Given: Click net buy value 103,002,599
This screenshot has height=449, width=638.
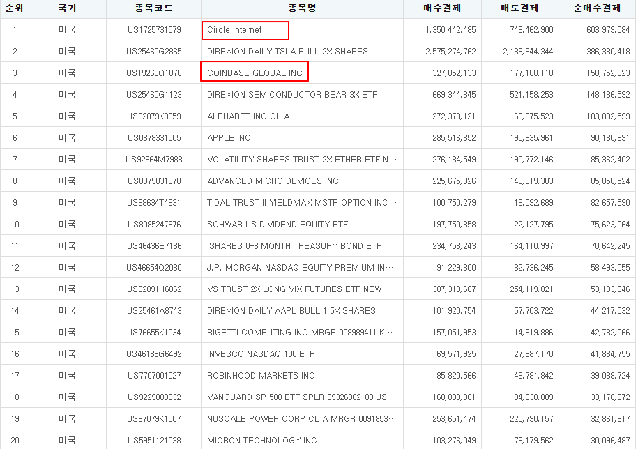Looking at the screenshot, I should (608, 116).
